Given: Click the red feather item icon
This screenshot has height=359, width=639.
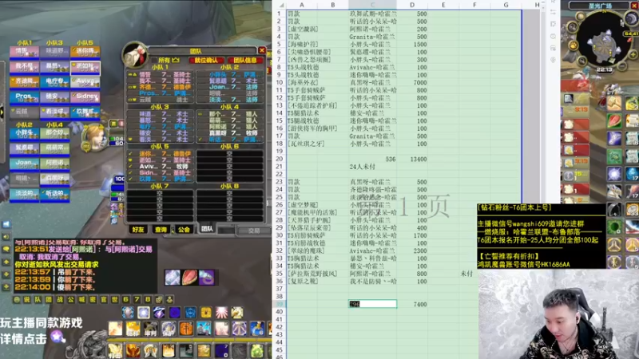Looking at the screenshot, I should tap(189, 278).
